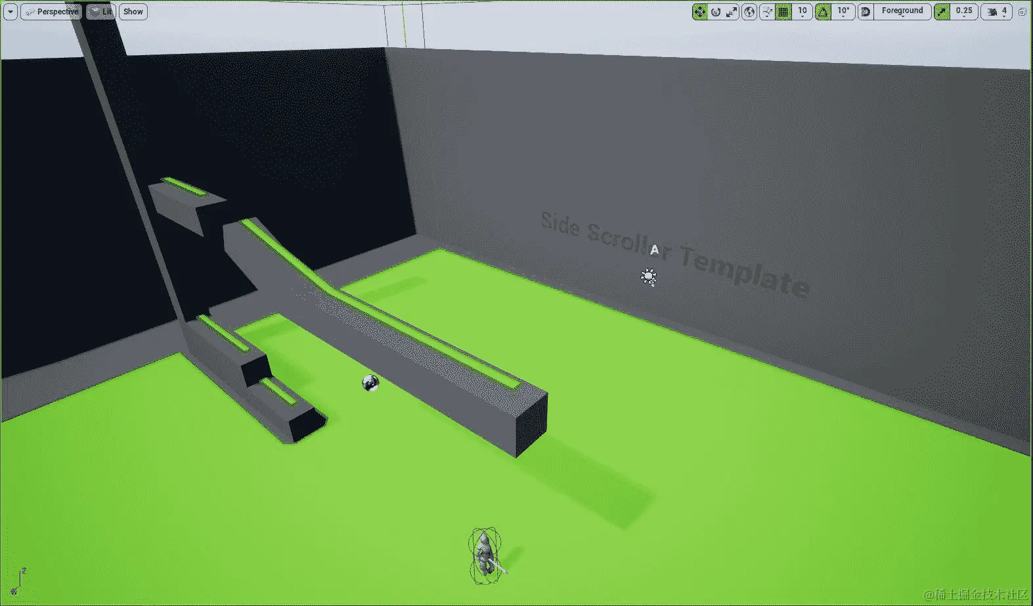Toggle scale snapping
This screenshot has height=606, width=1033.
coord(942,12)
